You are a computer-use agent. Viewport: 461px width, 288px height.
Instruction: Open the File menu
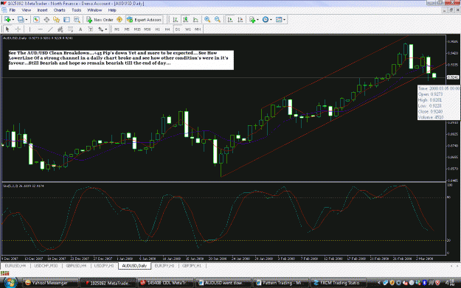pos(13,10)
